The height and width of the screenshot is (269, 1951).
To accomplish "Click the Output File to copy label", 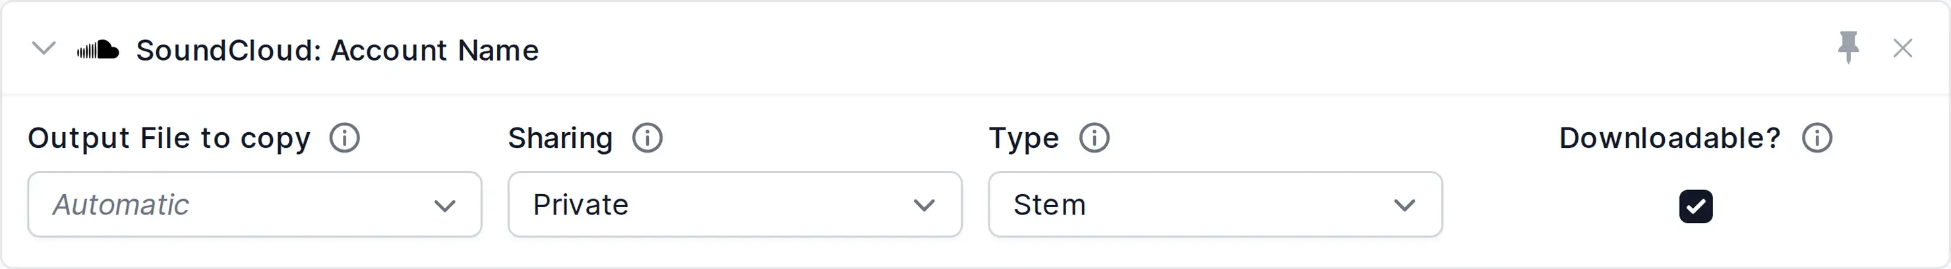I will (169, 139).
